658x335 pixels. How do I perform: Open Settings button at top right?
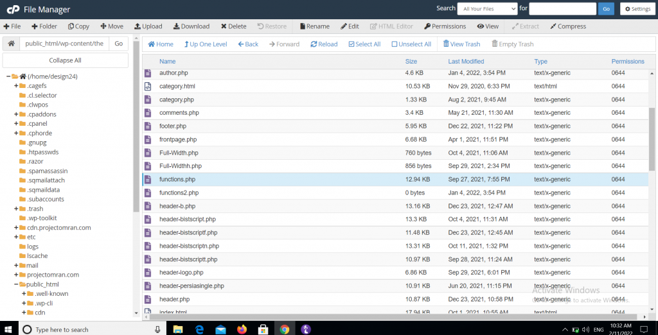[x=636, y=9]
